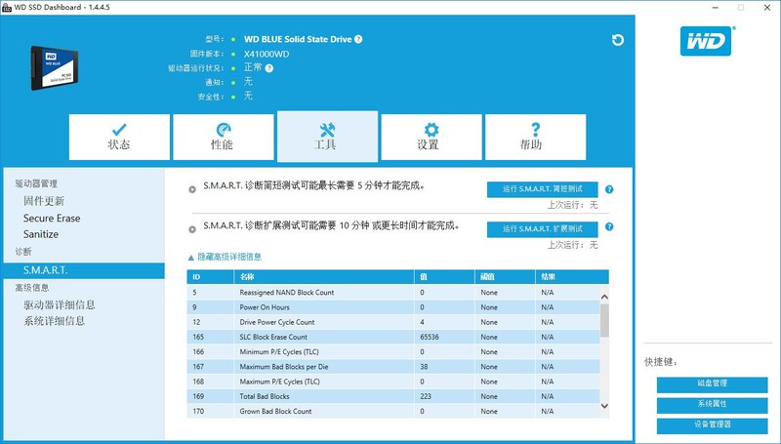This screenshot has height=444, width=781.
Task: Open the 设置 (Settings) tab
Action: click(x=432, y=137)
